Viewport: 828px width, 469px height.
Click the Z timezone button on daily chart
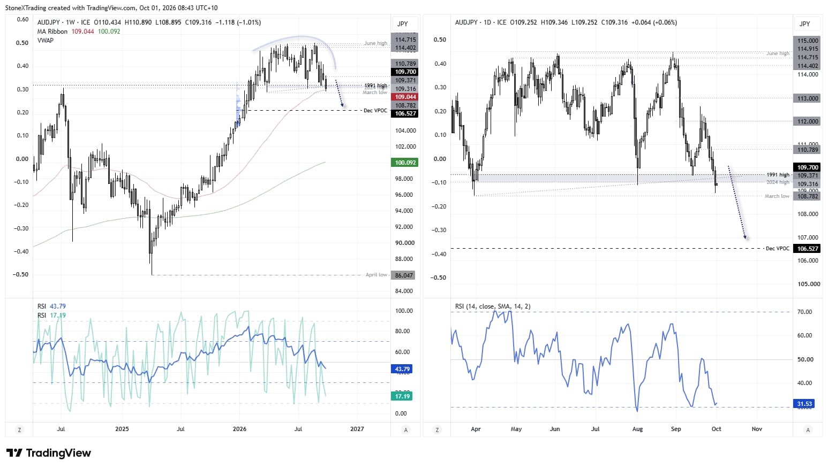(437, 429)
